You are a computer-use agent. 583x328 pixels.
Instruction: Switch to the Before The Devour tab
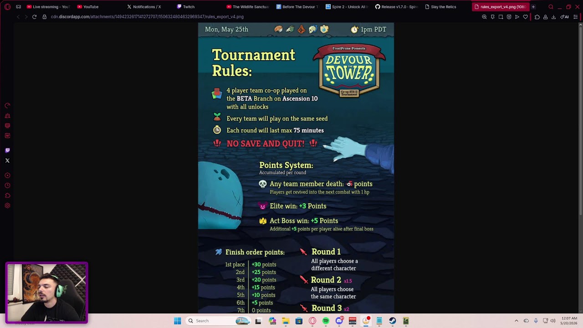(298, 7)
